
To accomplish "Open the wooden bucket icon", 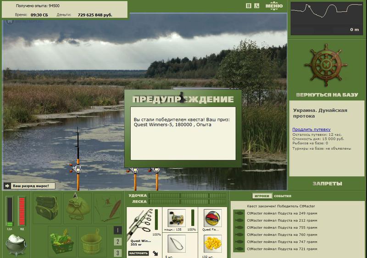I will [91, 242].
